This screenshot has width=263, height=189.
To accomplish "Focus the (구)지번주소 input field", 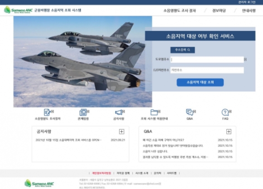I will (x=207, y=70).
